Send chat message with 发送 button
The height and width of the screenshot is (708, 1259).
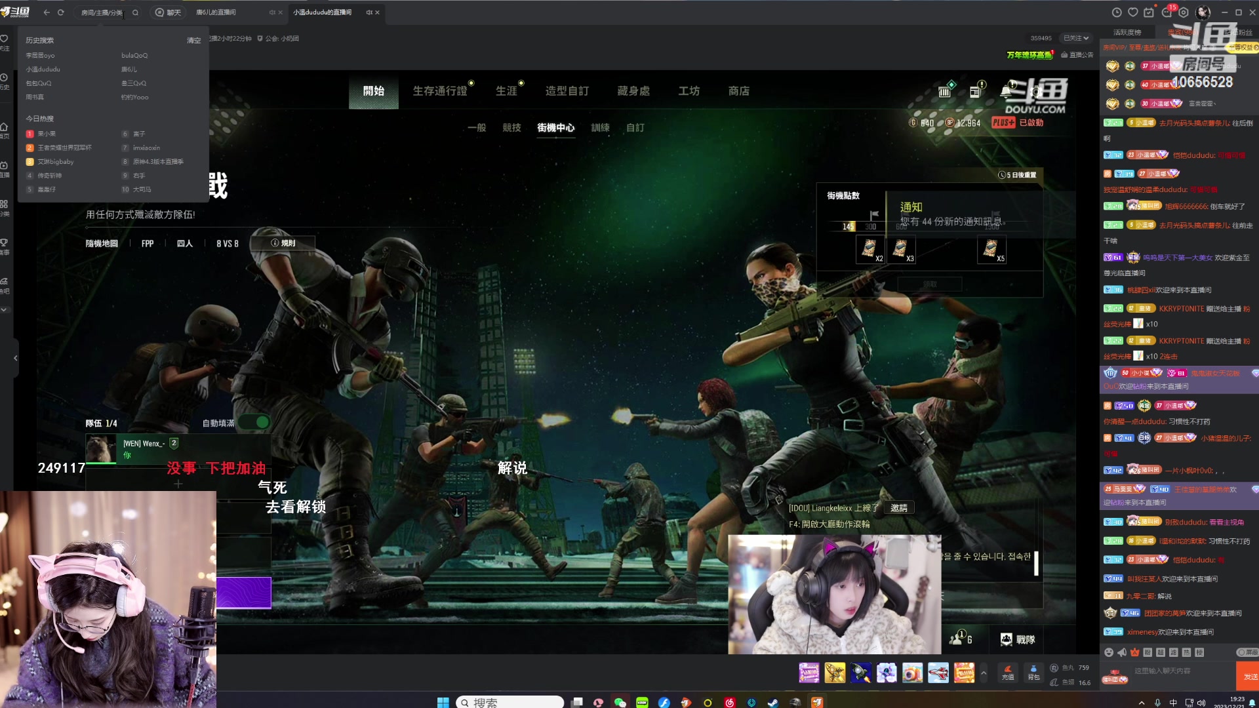pyautogui.click(x=1249, y=676)
